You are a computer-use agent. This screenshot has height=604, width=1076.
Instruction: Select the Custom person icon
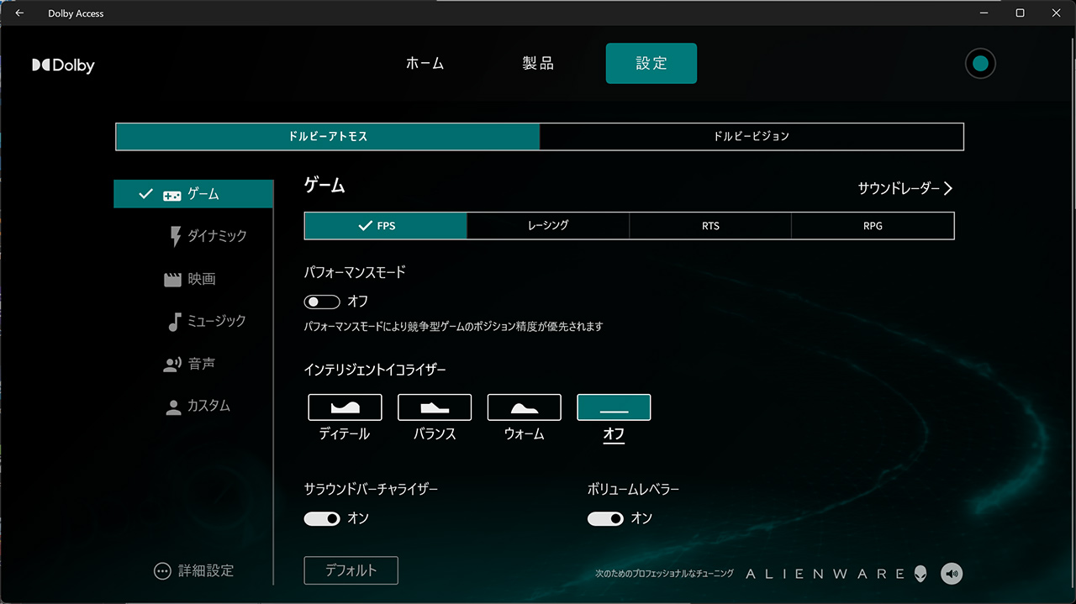(173, 407)
